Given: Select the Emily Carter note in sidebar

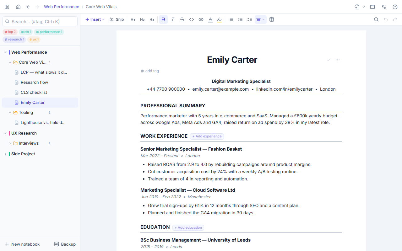Looking at the screenshot, I should (x=40, y=103).
